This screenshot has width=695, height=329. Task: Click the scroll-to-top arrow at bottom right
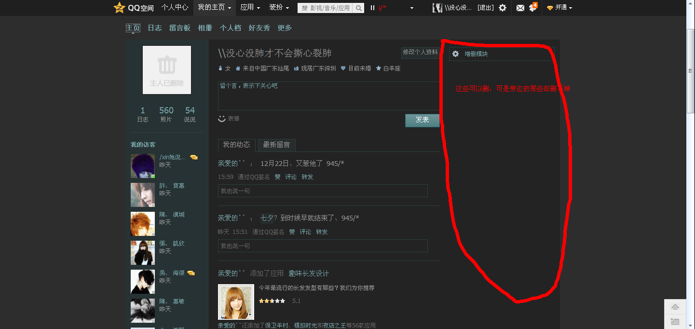675,306
